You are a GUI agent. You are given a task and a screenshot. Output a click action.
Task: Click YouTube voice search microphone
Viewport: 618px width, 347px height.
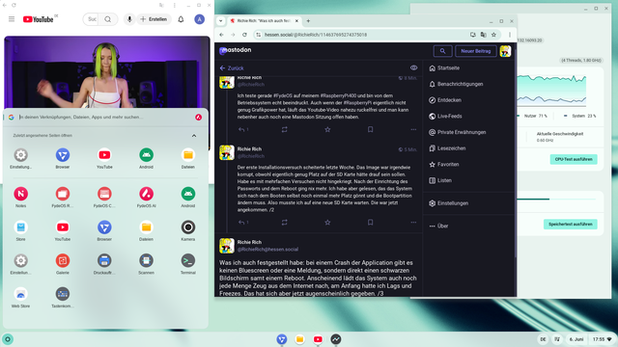pyautogui.click(x=129, y=19)
